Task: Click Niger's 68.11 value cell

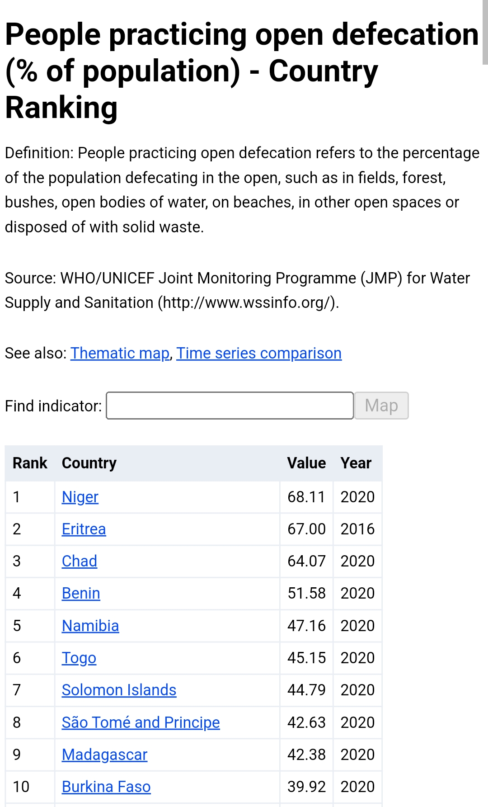Action: pyautogui.click(x=306, y=497)
